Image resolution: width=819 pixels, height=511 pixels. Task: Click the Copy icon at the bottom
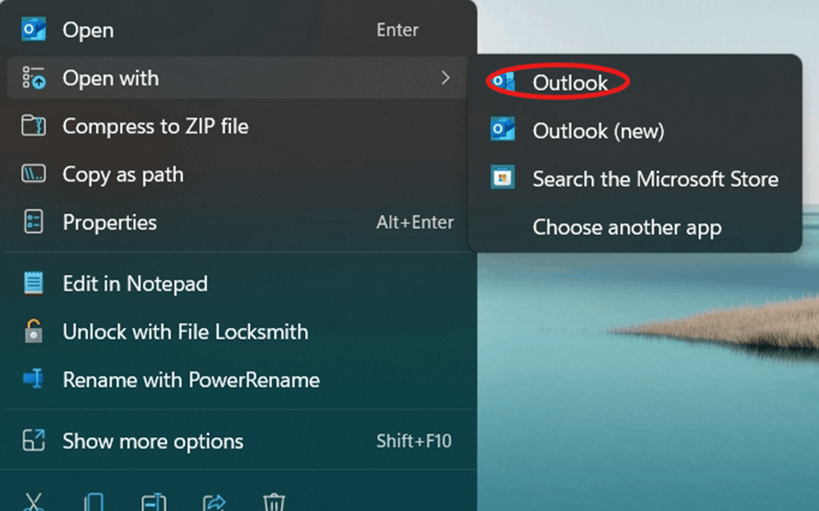[94, 501]
